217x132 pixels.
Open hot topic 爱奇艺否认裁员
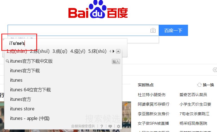193,95
